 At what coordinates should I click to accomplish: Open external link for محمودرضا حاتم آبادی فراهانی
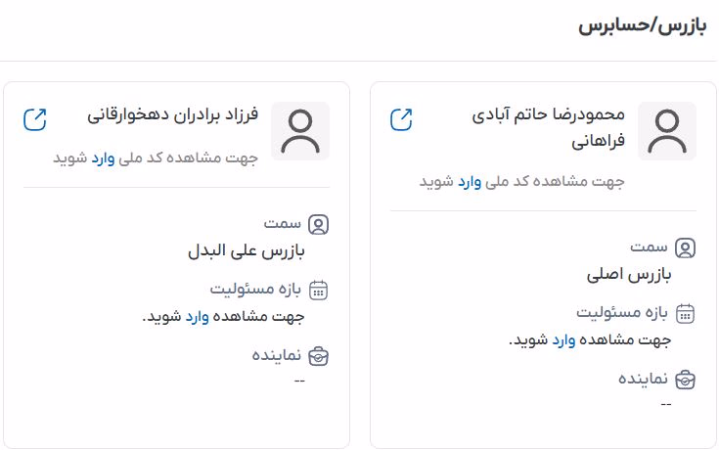tap(401, 119)
